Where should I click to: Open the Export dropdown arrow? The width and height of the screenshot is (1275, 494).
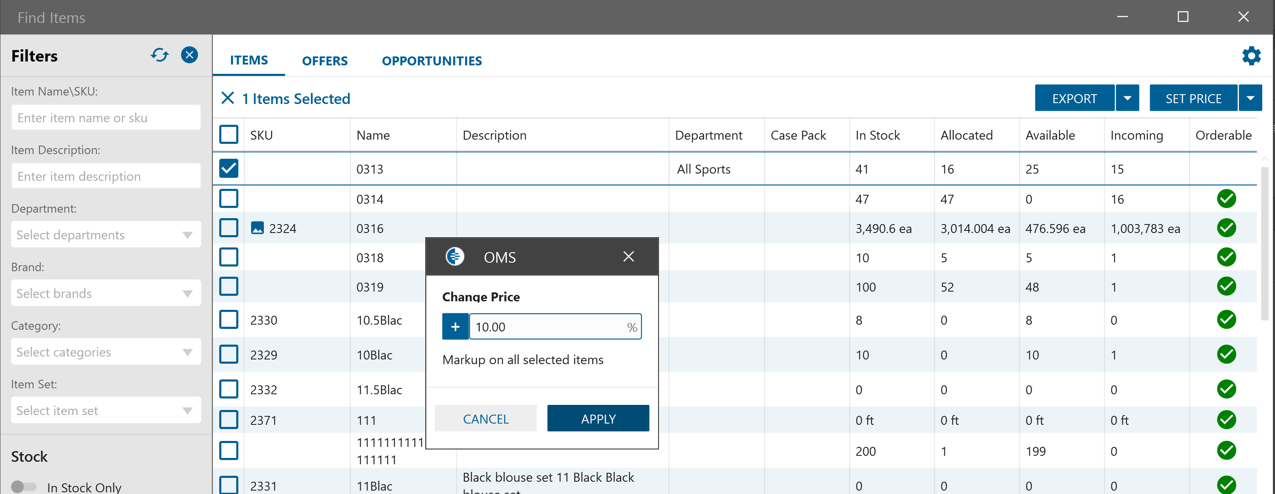(1127, 98)
